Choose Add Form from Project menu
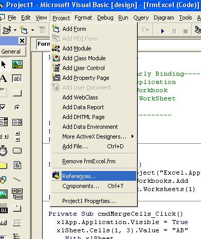 (x=94, y=29)
